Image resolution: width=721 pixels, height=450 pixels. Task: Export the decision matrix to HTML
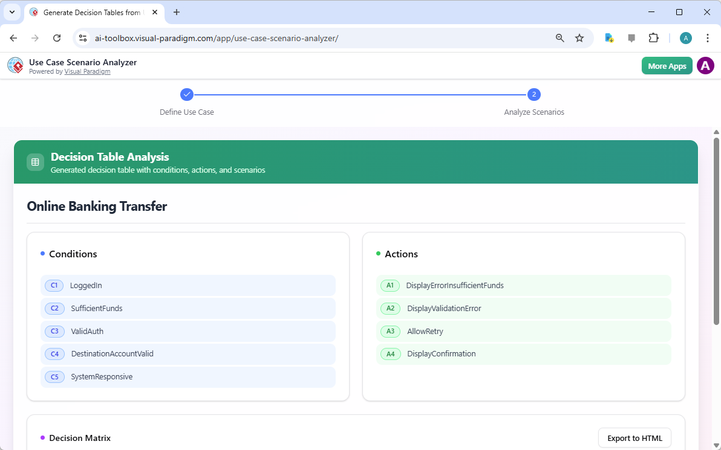pos(635,437)
